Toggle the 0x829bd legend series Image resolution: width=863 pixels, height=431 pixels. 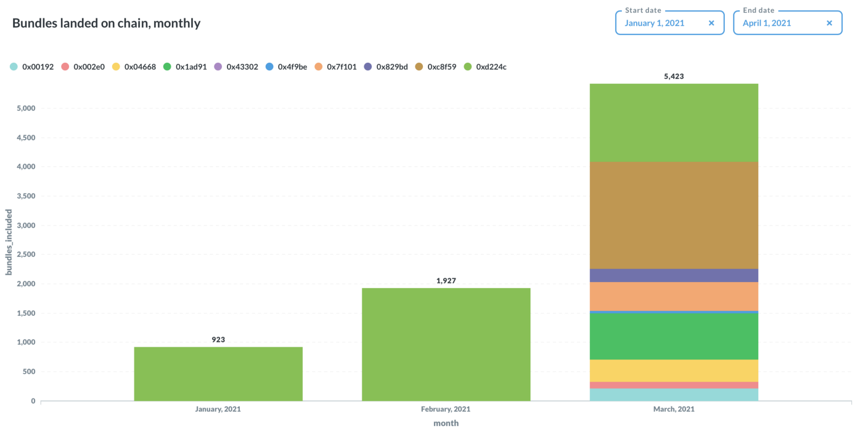[386, 66]
